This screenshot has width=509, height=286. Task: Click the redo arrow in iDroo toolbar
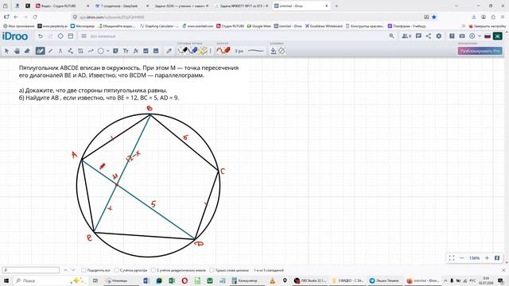50,37
